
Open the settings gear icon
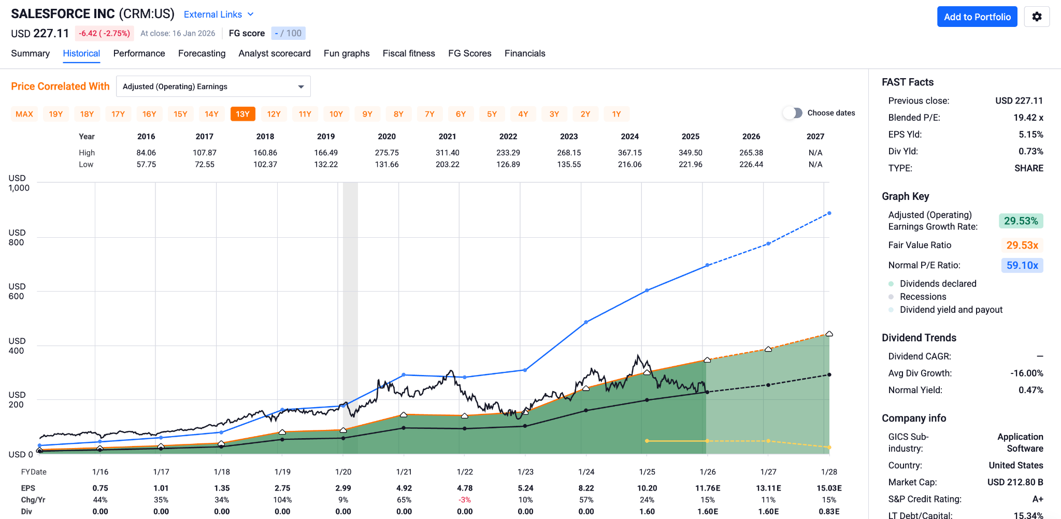tap(1037, 16)
